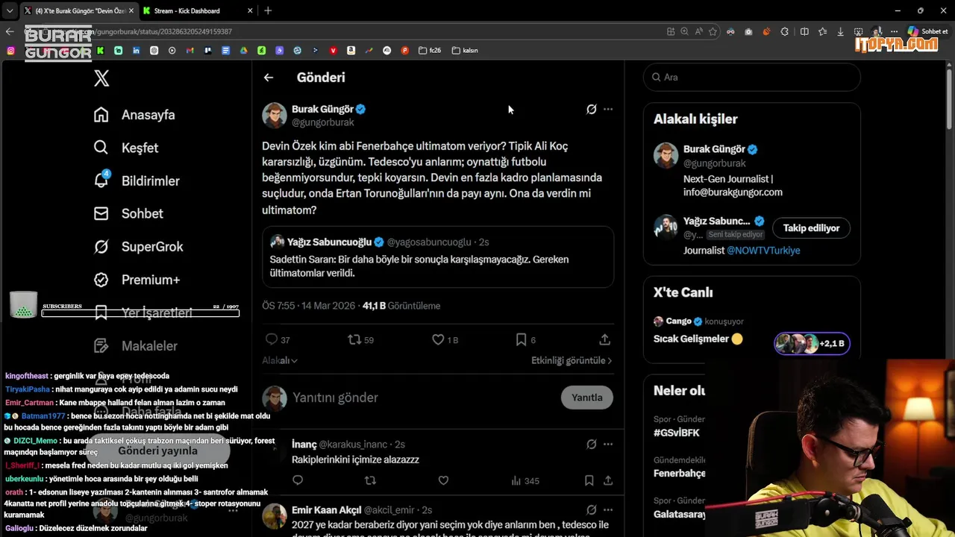955x537 pixels.
Task: Open @NOWTVTurkiye link in Yağız's bio
Action: [x=763, y=251]
